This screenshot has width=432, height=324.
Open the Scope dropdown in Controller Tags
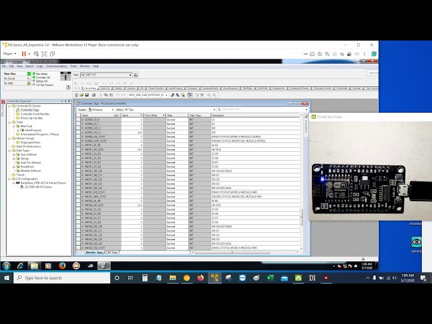coord(113,109)
